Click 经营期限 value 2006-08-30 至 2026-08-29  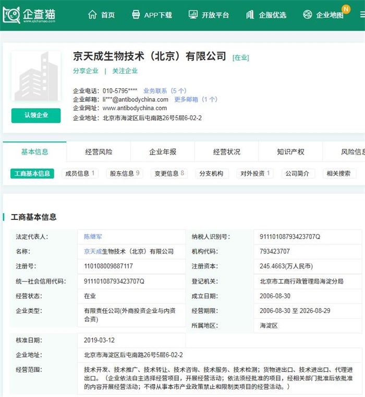(295, 311)
